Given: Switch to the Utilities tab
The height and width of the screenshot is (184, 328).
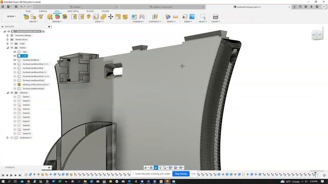Looking at the screenshot, I should click(x=105, y=11).
